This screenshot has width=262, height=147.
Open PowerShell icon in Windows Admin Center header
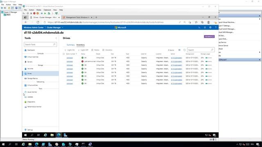[x=199, y=27]
